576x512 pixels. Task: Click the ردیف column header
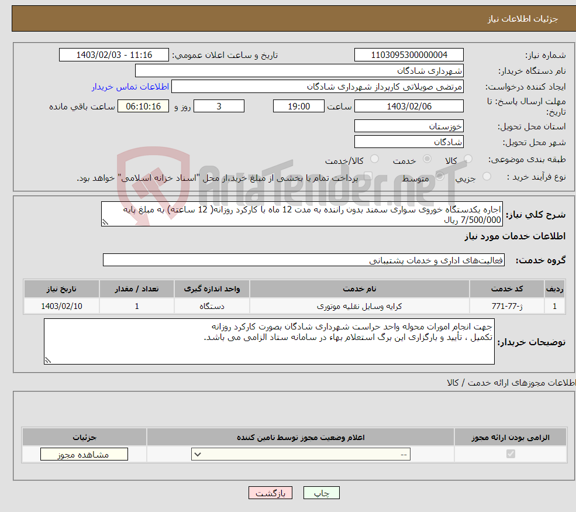coord(555,289)
